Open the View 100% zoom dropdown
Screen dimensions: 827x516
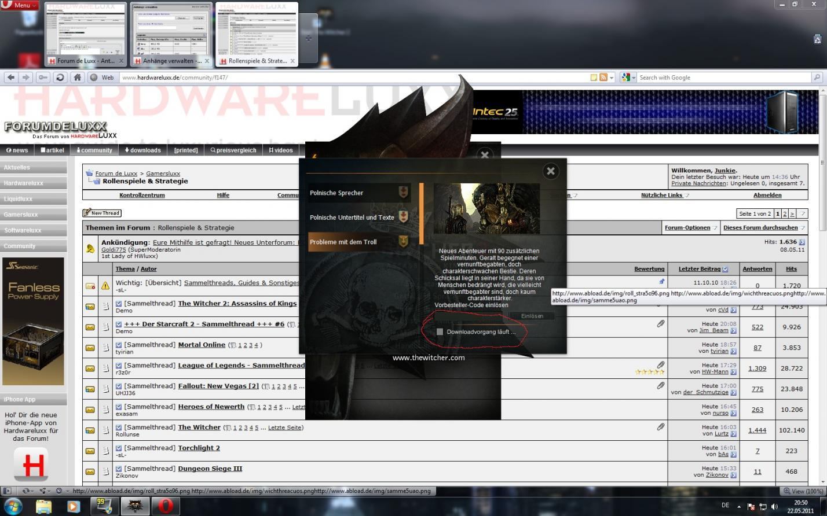point(803,491)
